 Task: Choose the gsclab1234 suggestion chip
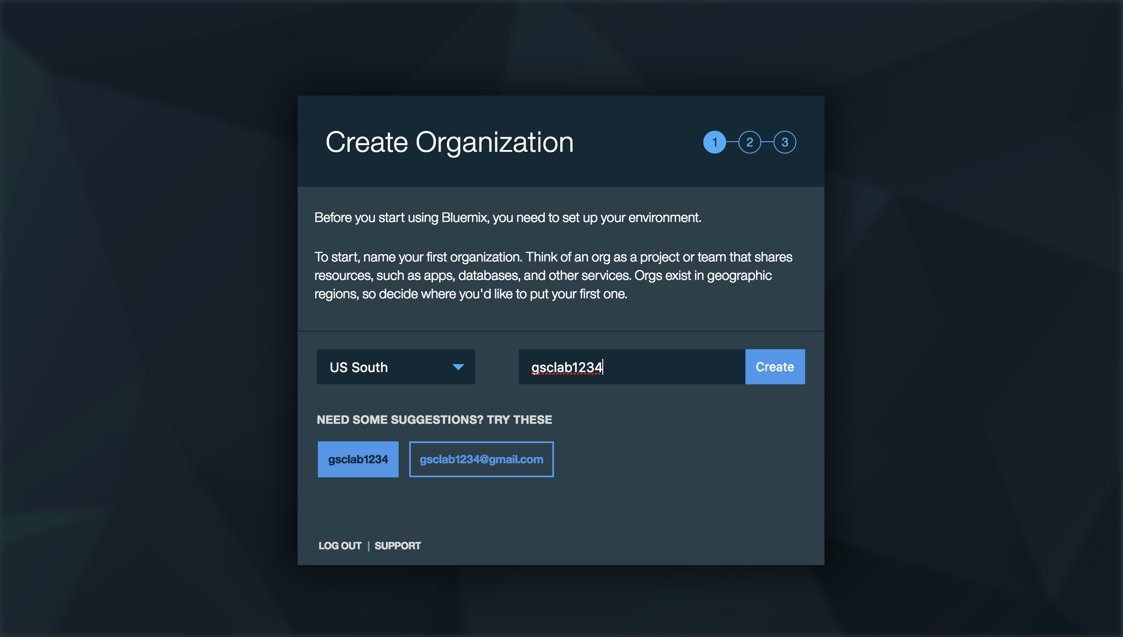358,459
